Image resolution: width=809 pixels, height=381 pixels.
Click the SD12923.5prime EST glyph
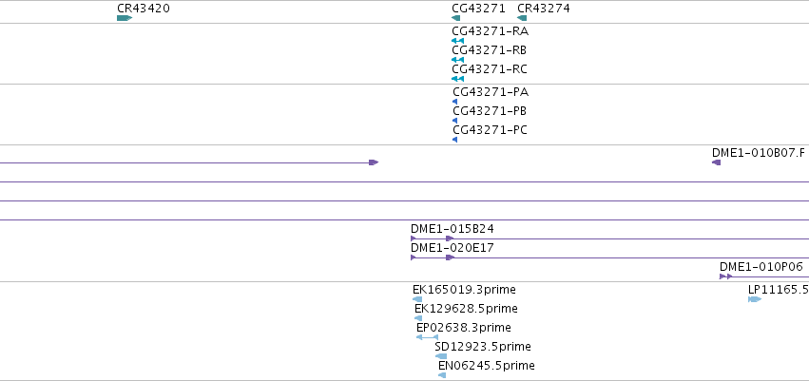tap(441, 356)
